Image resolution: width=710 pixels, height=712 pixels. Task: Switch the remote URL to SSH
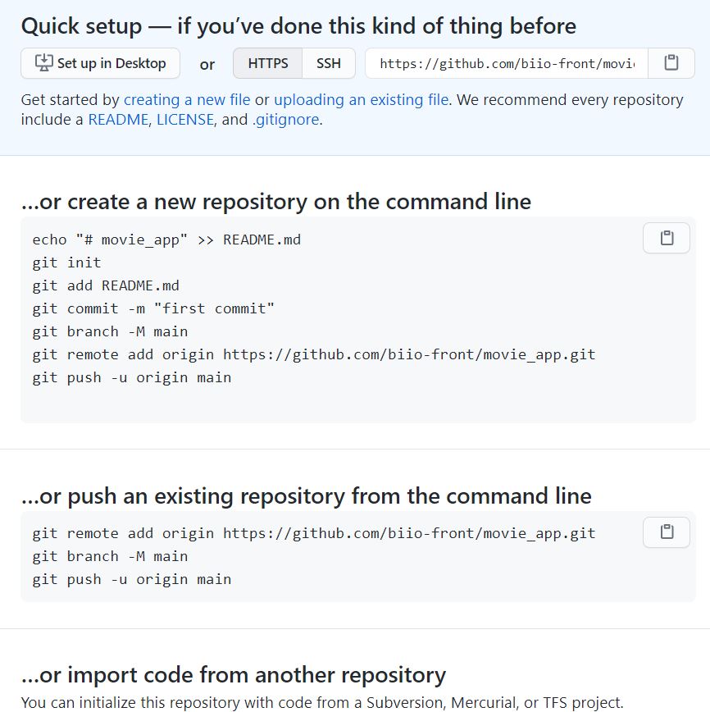[327, 62]
